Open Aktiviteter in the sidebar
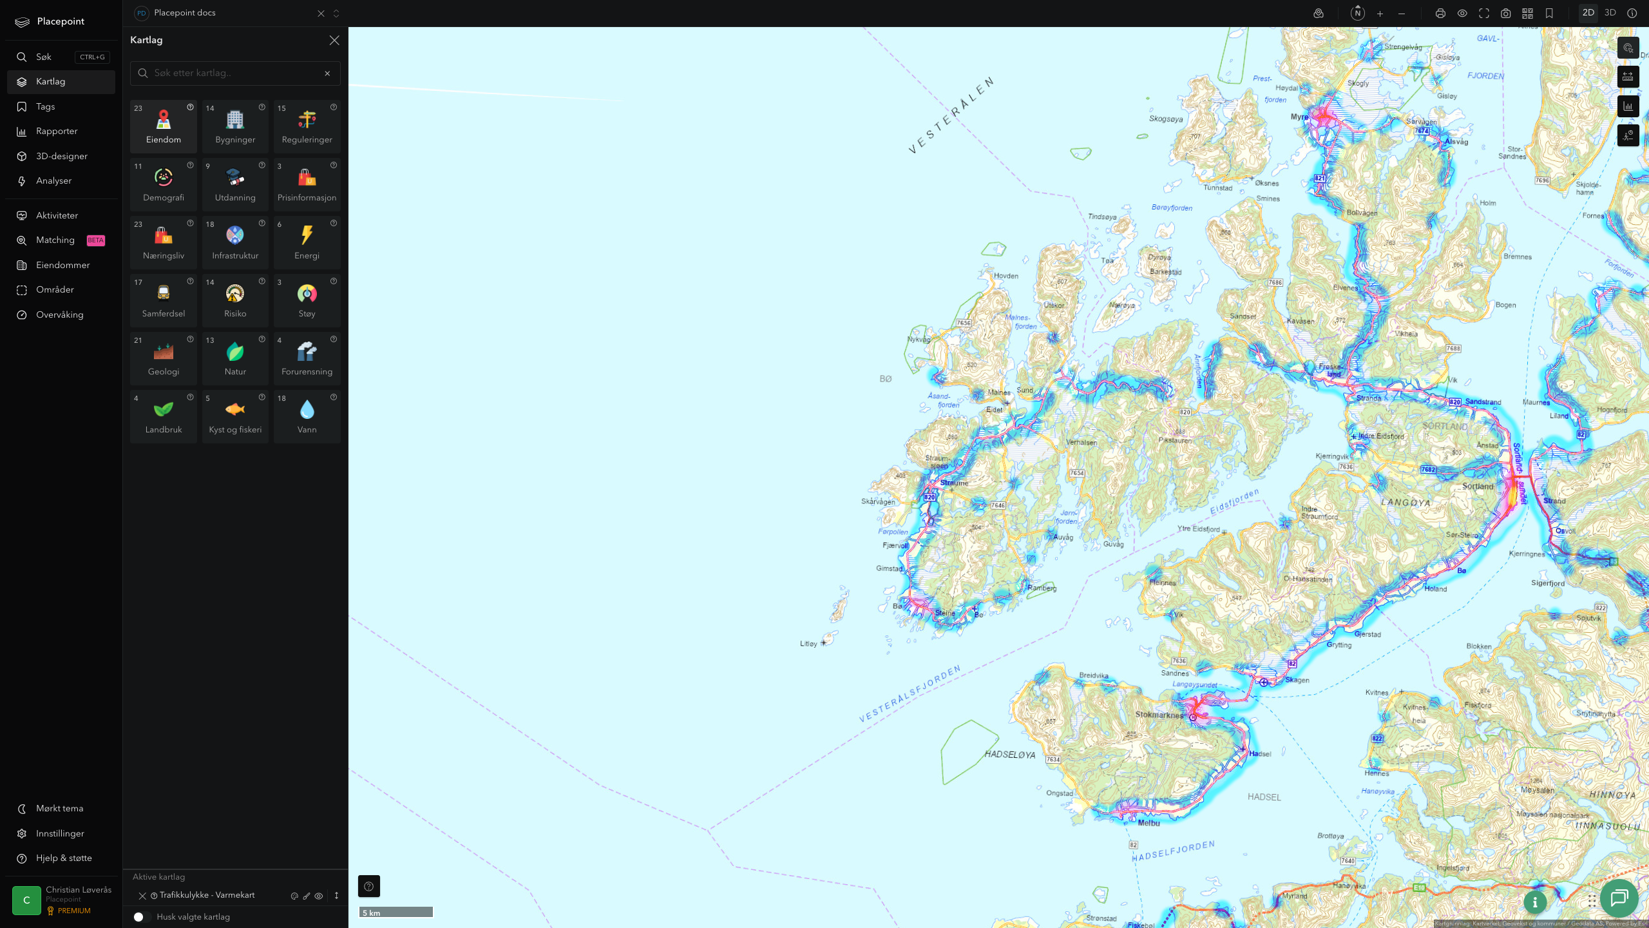This screenshot has width=1649, height=928. coord(61,216)
